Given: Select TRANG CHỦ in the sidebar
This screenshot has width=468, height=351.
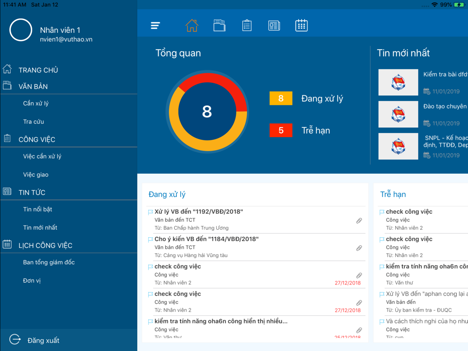Looking at the screenshot, I should [x=38, y=70].
